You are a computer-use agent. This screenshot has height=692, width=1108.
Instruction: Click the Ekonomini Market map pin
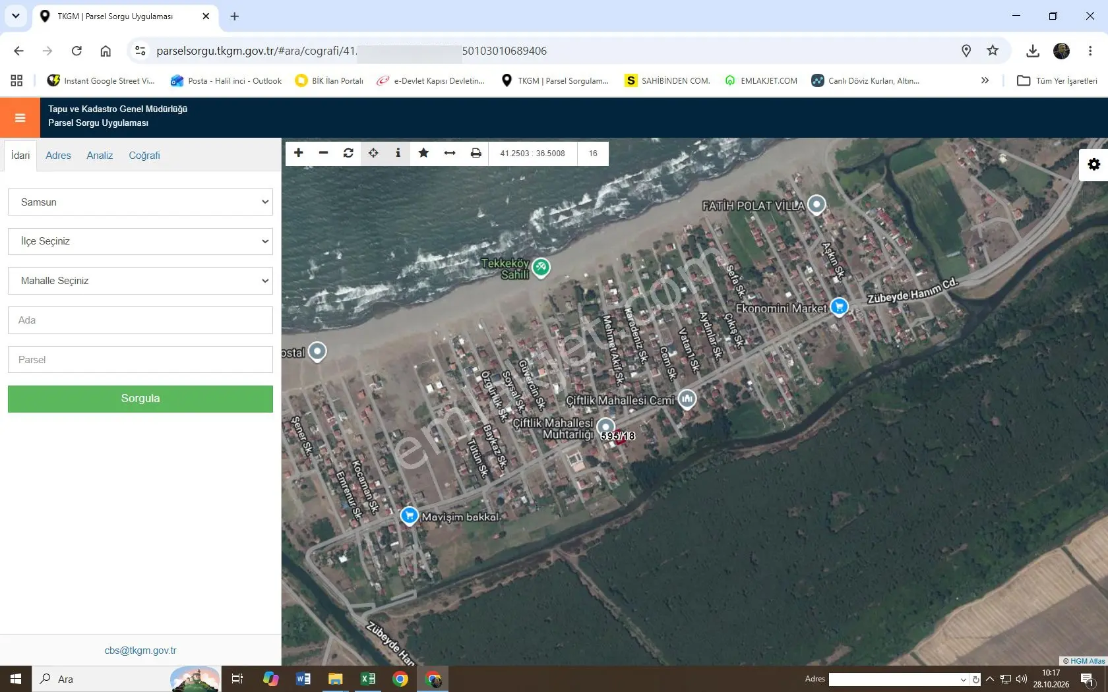click(839, 306)
